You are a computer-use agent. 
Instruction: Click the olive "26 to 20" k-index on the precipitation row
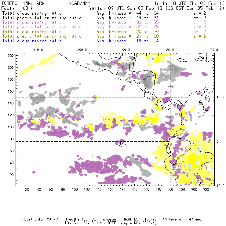pos(148,36)
